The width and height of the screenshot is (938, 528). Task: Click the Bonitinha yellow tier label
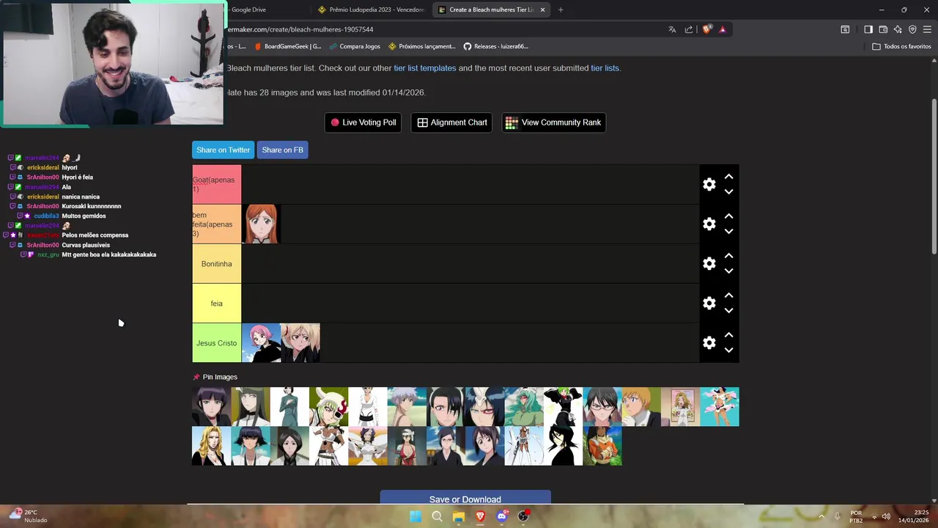coord(217,263)
